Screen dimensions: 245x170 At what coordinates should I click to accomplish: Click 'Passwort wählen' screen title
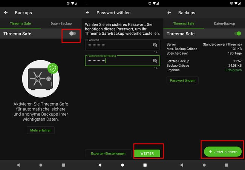[113, 13]
